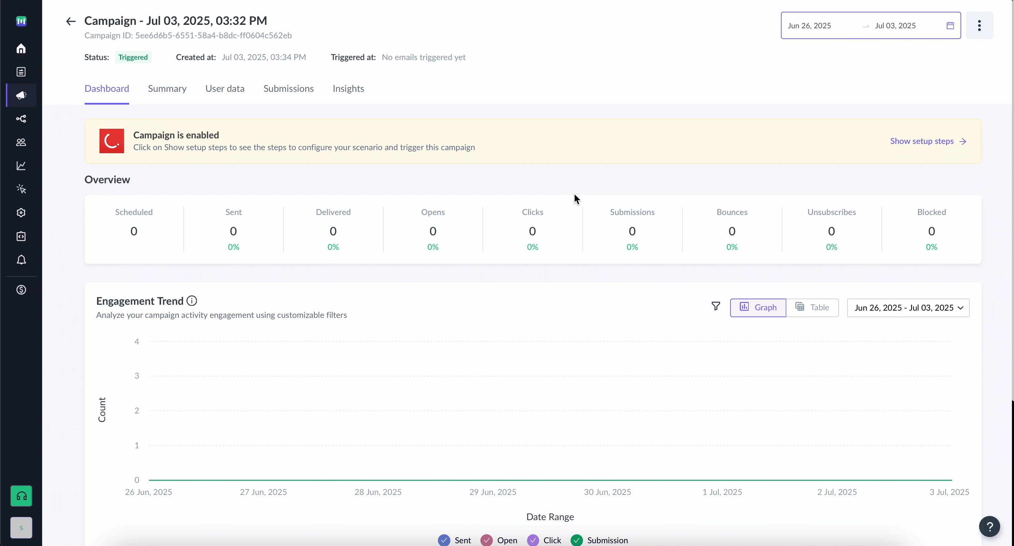Open the three-dot options menu
This screenshot has width=1014, height=546.
pos(979,25)
